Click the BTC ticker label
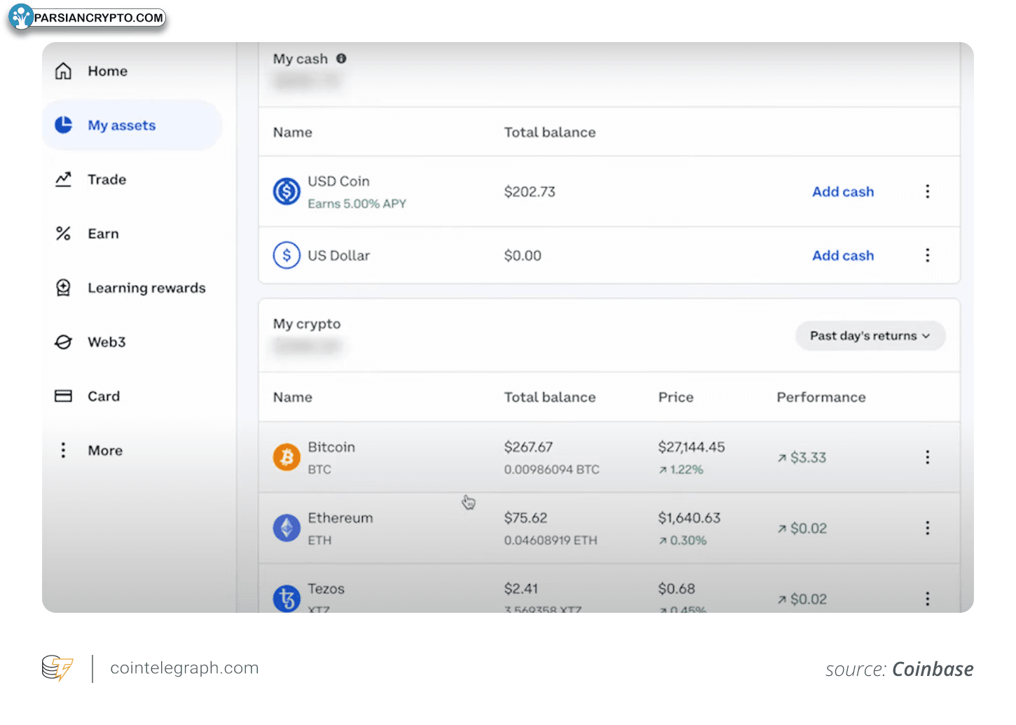The height and width of the screenshot is (725, 1016). (320, 470)
